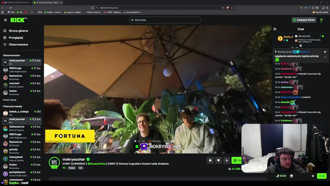330x186 pixels.
Task: Hide the pinned chat message
Action: click(325, 52)
